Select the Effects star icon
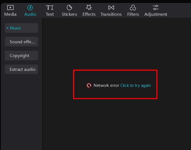 pos(89,7)
